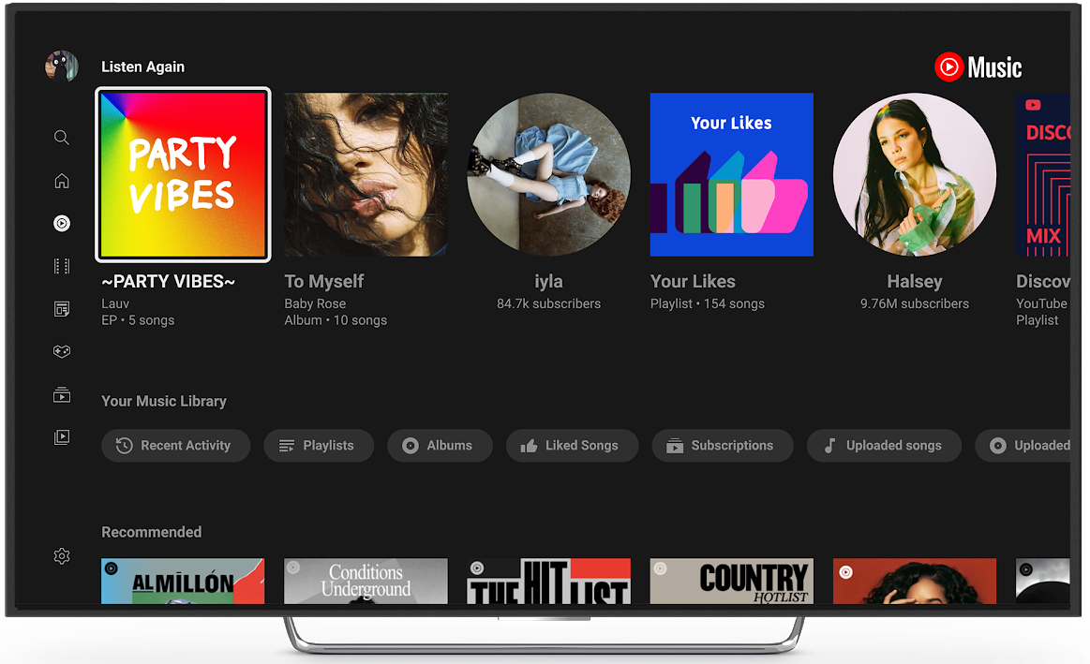Click the clock icon on Recent Activity
The height and width of the screenshot is (664, 1090).
[x=124, y=446]
